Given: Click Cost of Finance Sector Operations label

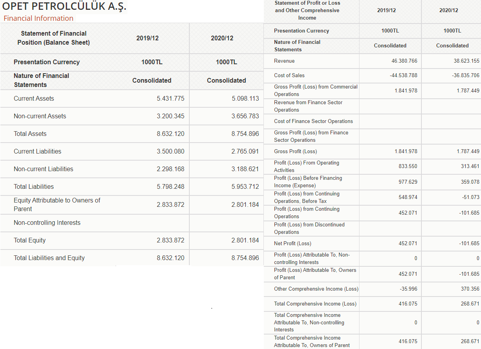Looking at the screenshot, I should coord(314,121).
